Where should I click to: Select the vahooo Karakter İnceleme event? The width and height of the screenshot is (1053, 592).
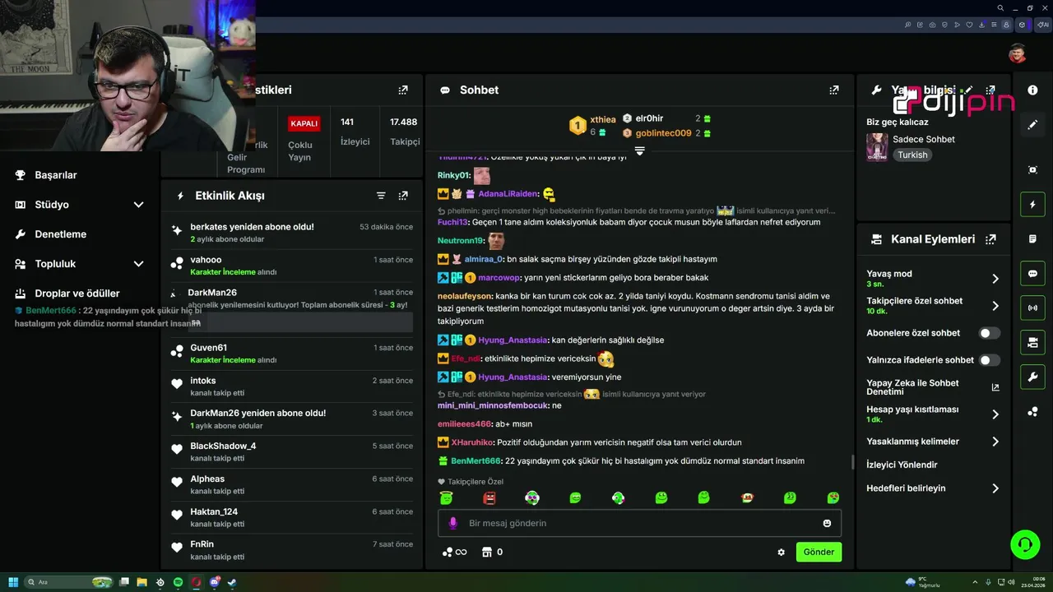coord(293,266)
